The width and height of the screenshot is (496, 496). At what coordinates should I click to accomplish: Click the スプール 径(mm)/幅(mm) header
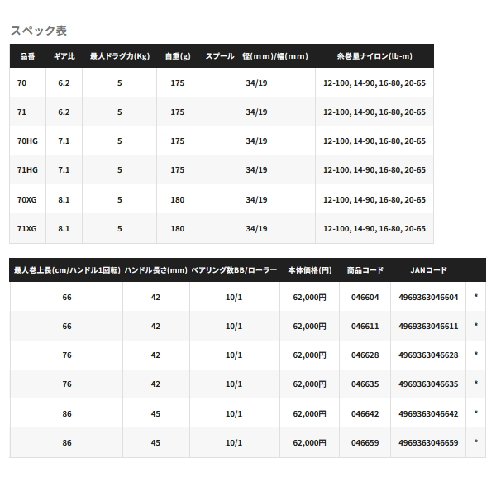coord(256,56)
